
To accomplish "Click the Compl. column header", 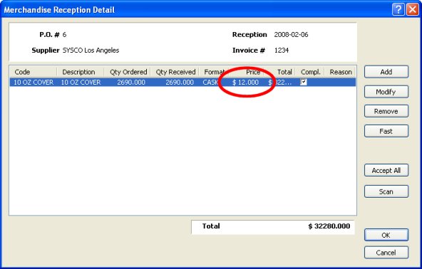I will pos(310,72).
